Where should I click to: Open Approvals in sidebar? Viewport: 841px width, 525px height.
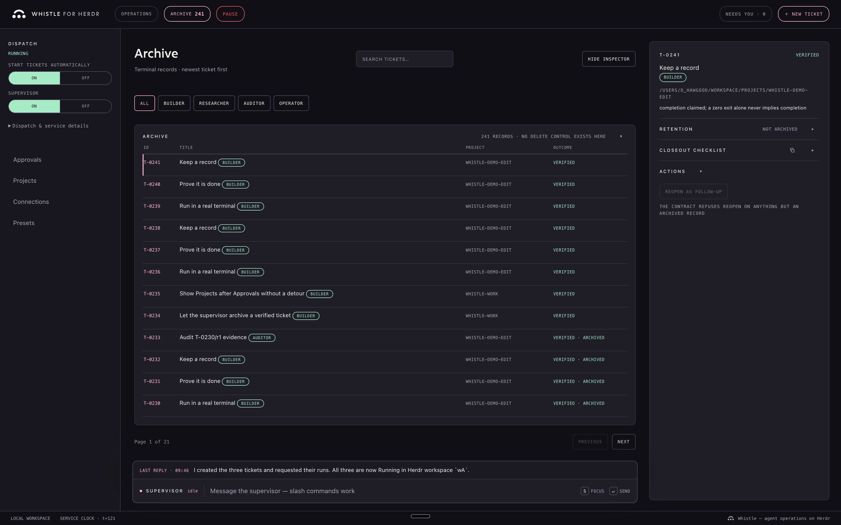(27, 160)
